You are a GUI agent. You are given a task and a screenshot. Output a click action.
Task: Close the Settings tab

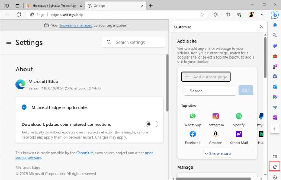[142, 6]
